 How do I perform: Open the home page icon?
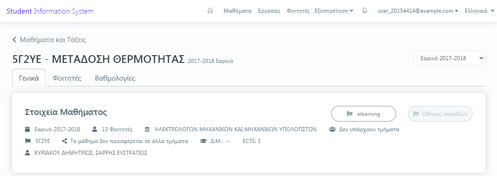click(x=210, y=10)
